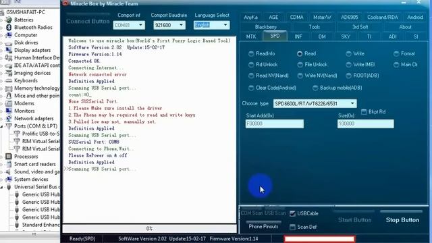The image size is (432, 243).
Task: Click the Human Interface Devices icon
Action: pos(9,58)
